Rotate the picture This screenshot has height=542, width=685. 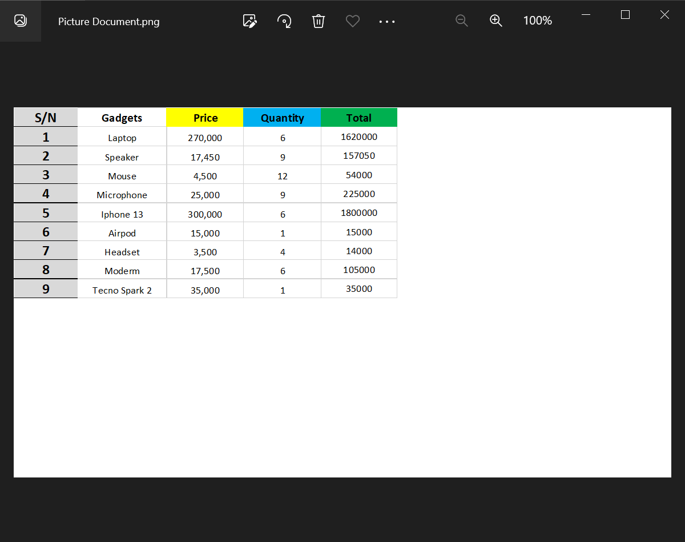point(284,21)
